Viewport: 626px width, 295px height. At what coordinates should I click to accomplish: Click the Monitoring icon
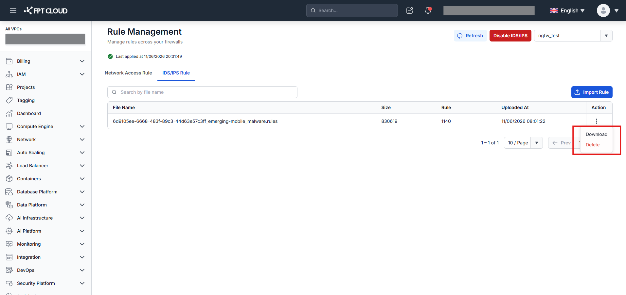coord(9,244)
